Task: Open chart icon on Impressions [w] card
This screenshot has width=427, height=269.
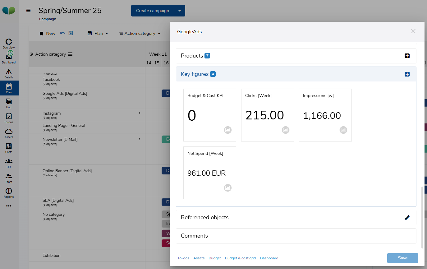Action: (x=343, y=130)
